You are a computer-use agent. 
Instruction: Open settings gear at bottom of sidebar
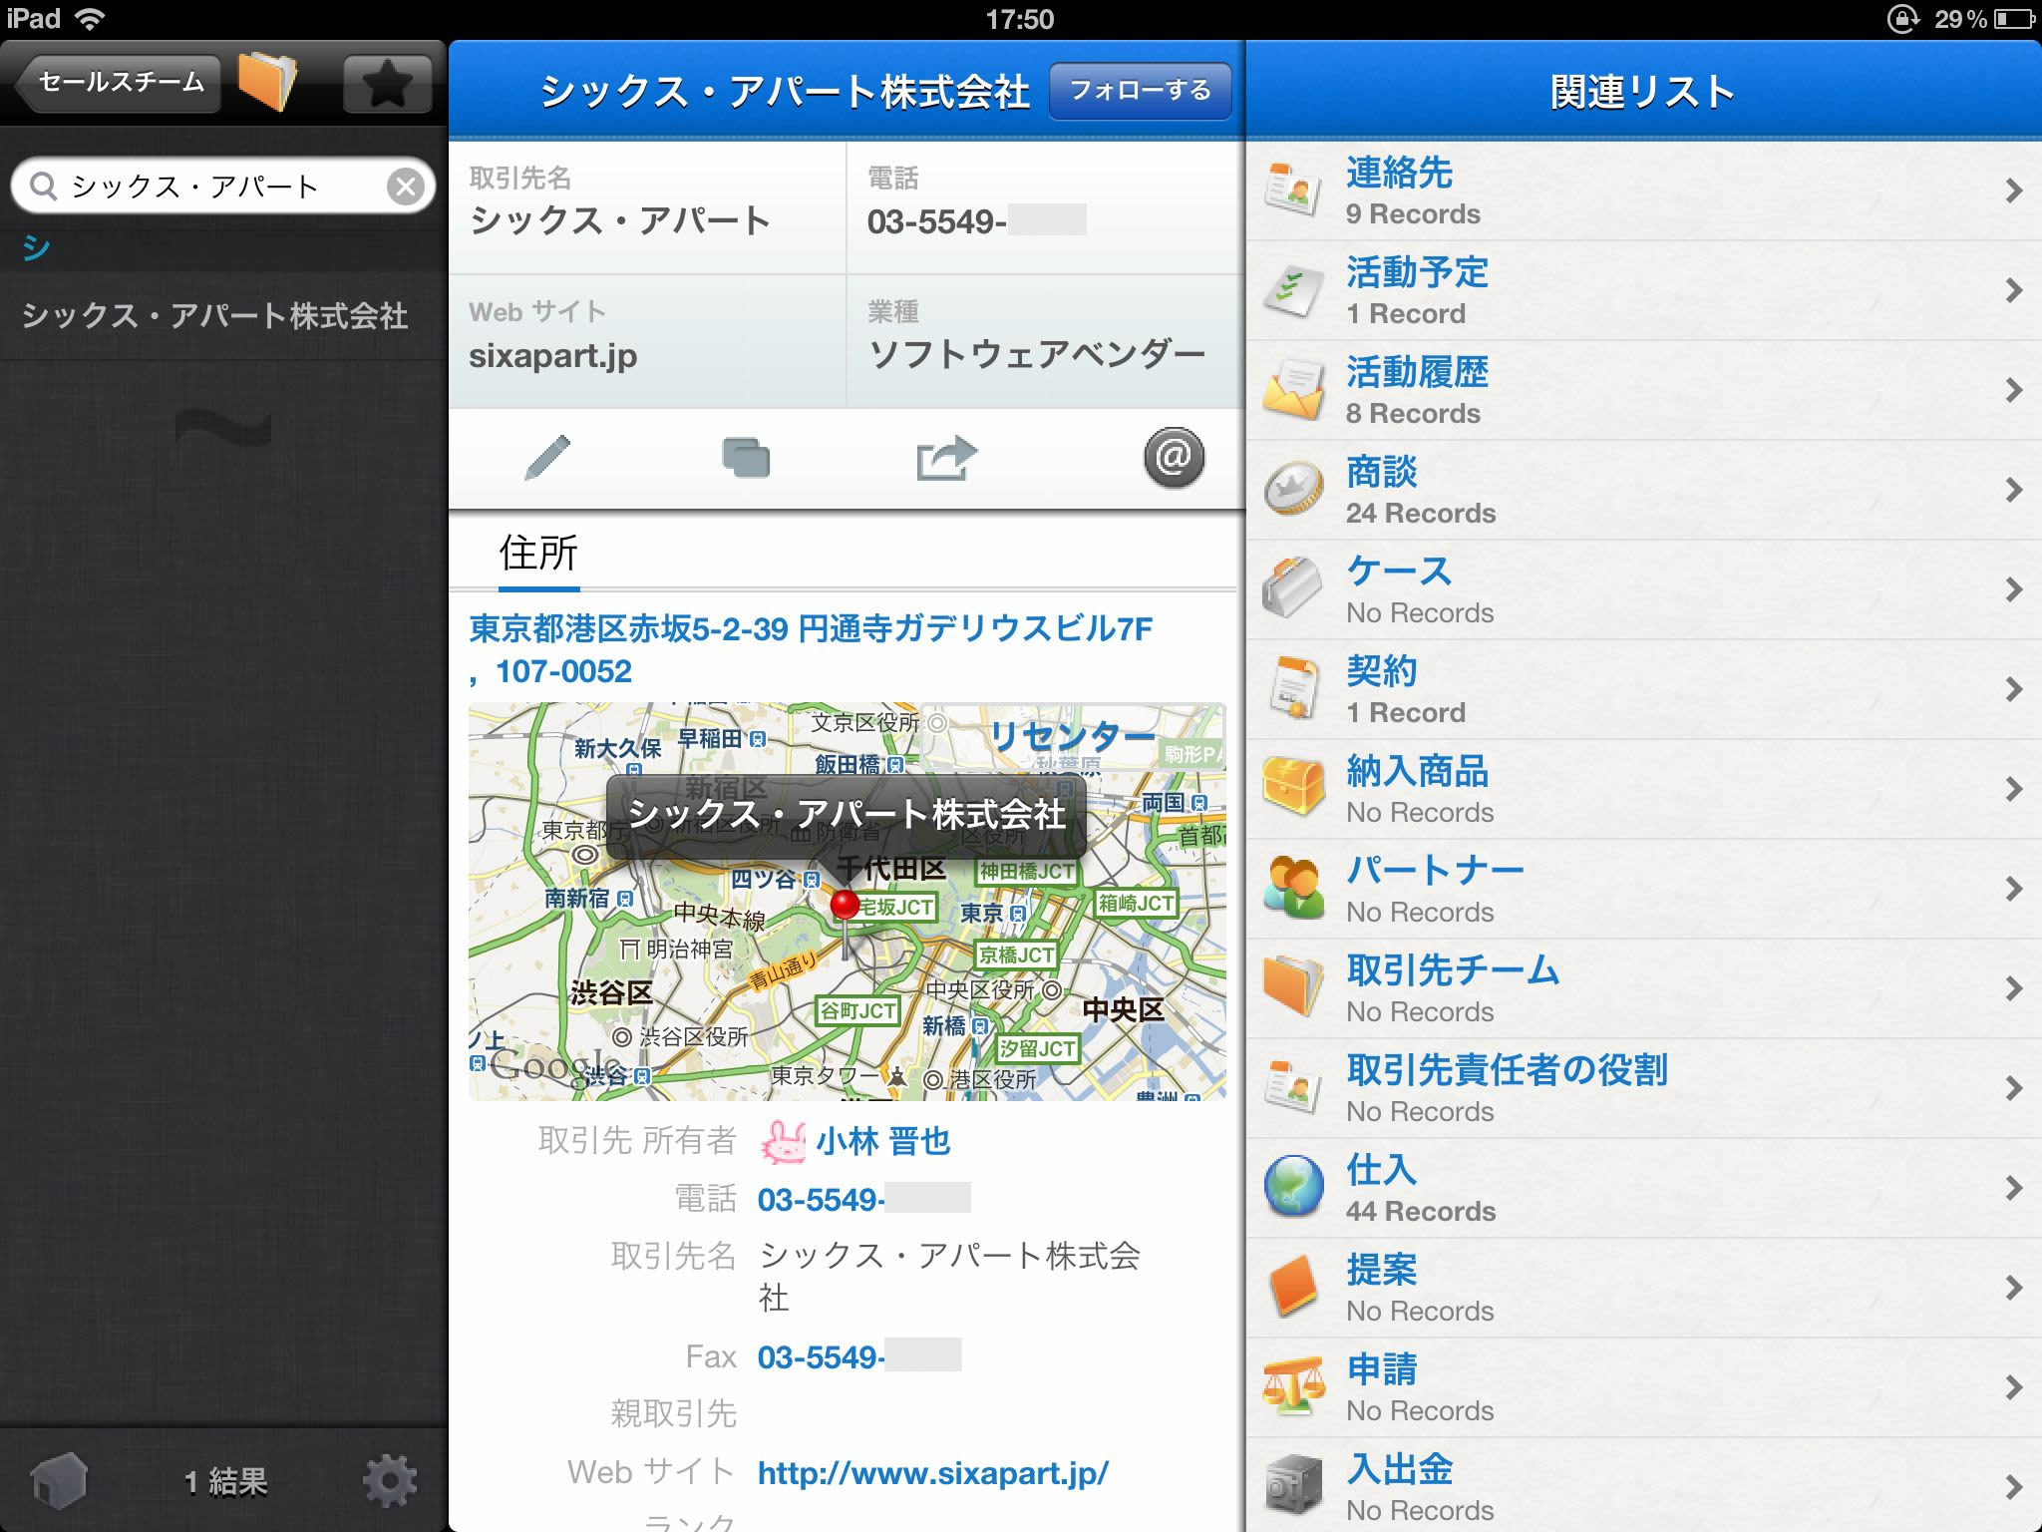pos(390,1481)
